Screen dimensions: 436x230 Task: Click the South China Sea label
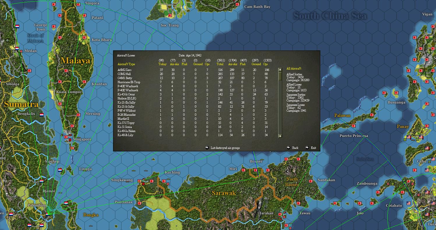[x=330, y=15]
